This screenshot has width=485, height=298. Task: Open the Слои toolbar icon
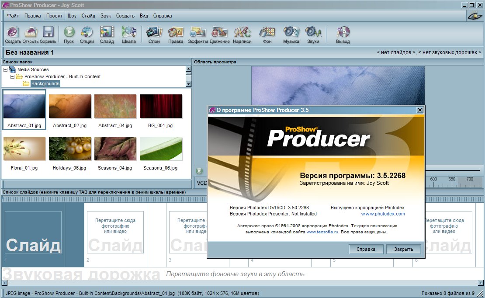pyautogui.click(x=154, y=35)
